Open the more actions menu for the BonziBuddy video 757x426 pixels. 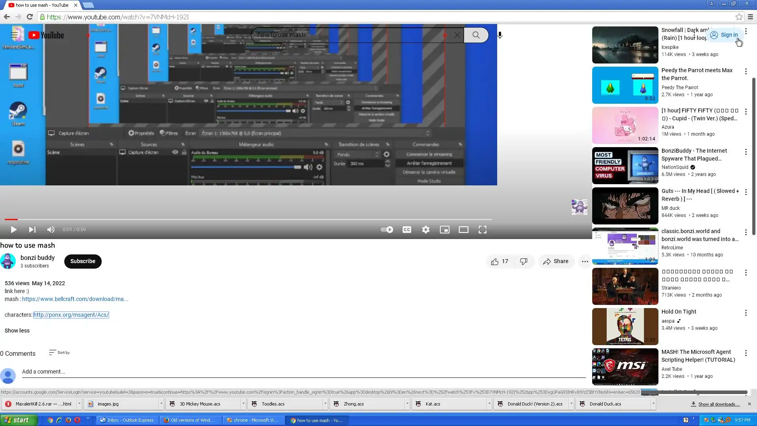[x=746, y=152]
